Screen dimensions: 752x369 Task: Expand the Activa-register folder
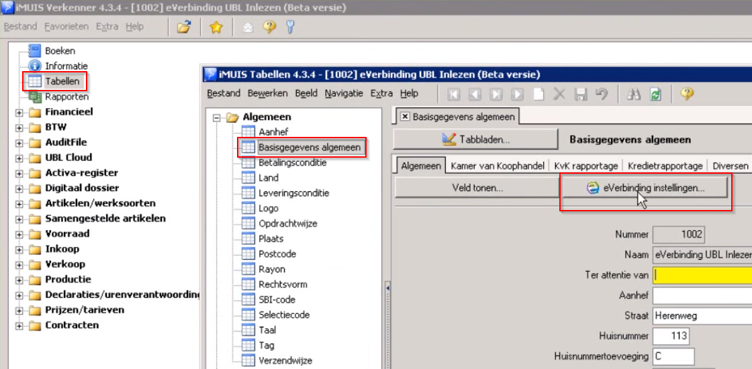coord(19,174)
